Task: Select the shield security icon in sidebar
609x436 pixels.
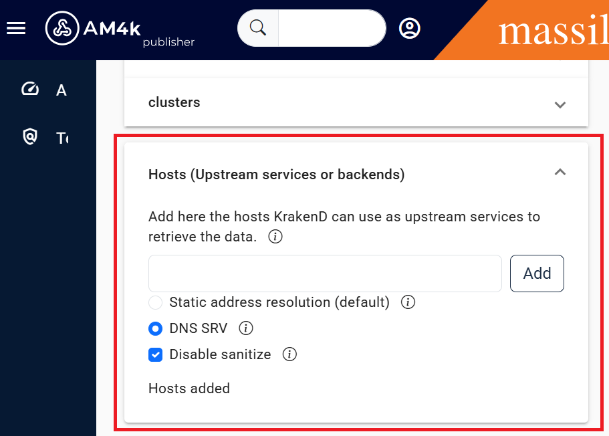Action: (29, 137)
